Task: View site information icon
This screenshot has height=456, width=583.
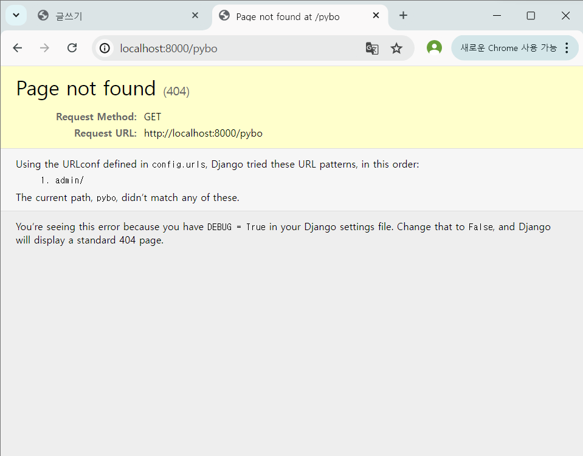Action: point(105,49)
